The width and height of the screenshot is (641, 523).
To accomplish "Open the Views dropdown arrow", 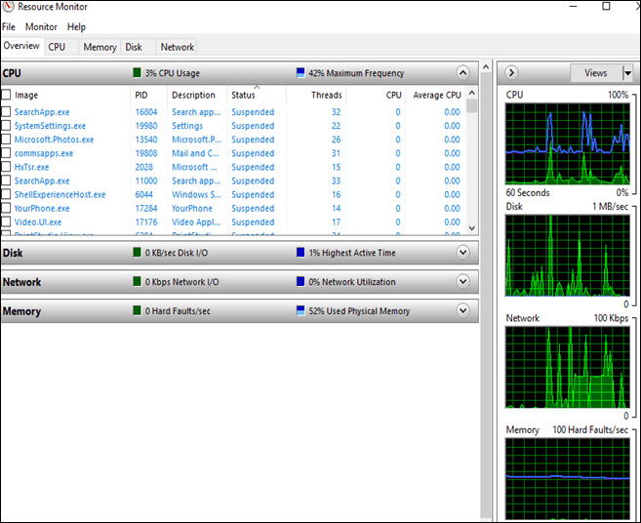I will (627, 73).
